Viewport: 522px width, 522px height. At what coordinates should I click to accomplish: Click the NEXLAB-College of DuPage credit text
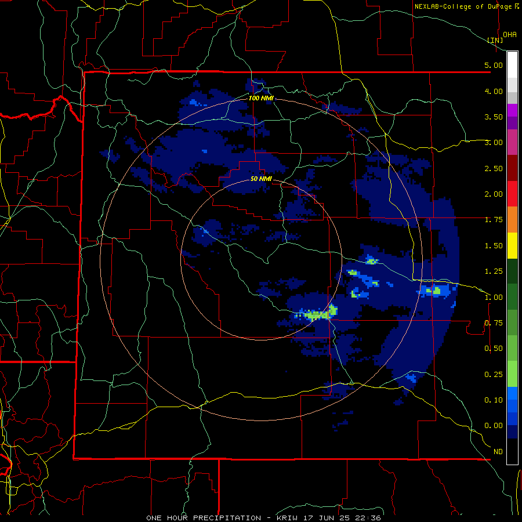coord(463,6)
